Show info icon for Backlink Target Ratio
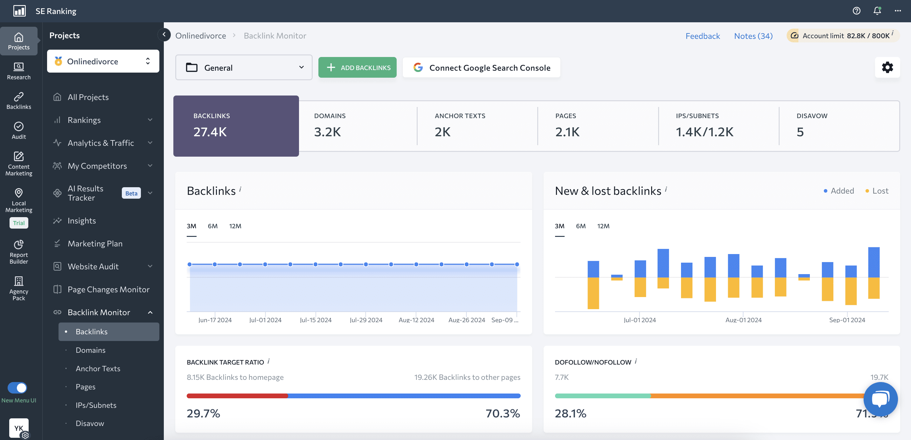The image size is (911, 440). [x=268, y=361]
